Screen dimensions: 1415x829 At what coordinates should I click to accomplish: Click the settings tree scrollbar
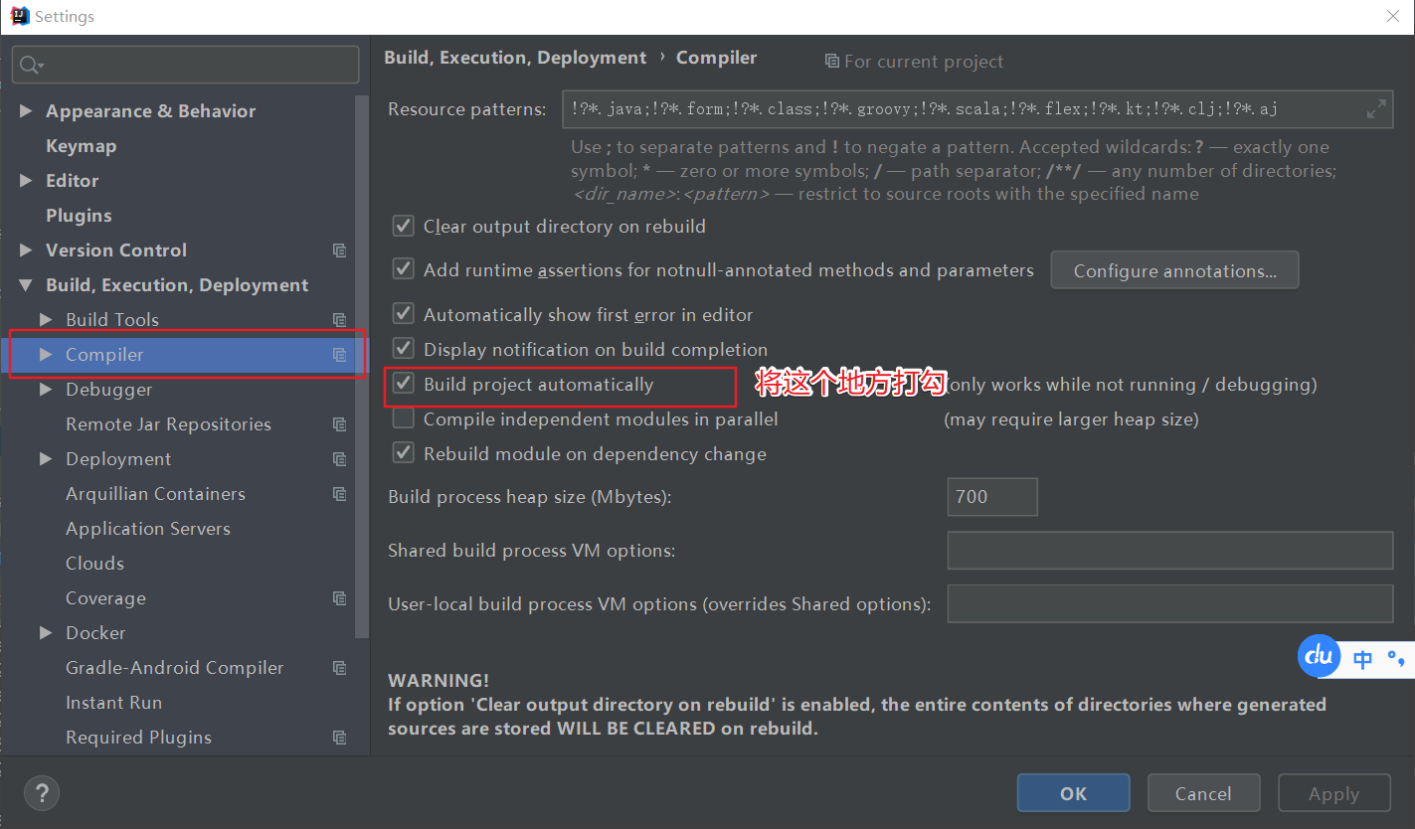click(x=362, y=368)
